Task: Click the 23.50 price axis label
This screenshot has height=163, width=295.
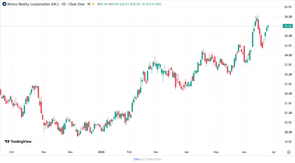Action: click(288, 65)
